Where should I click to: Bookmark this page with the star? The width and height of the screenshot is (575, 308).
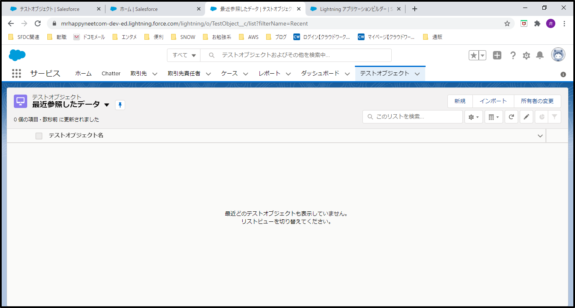507,23
